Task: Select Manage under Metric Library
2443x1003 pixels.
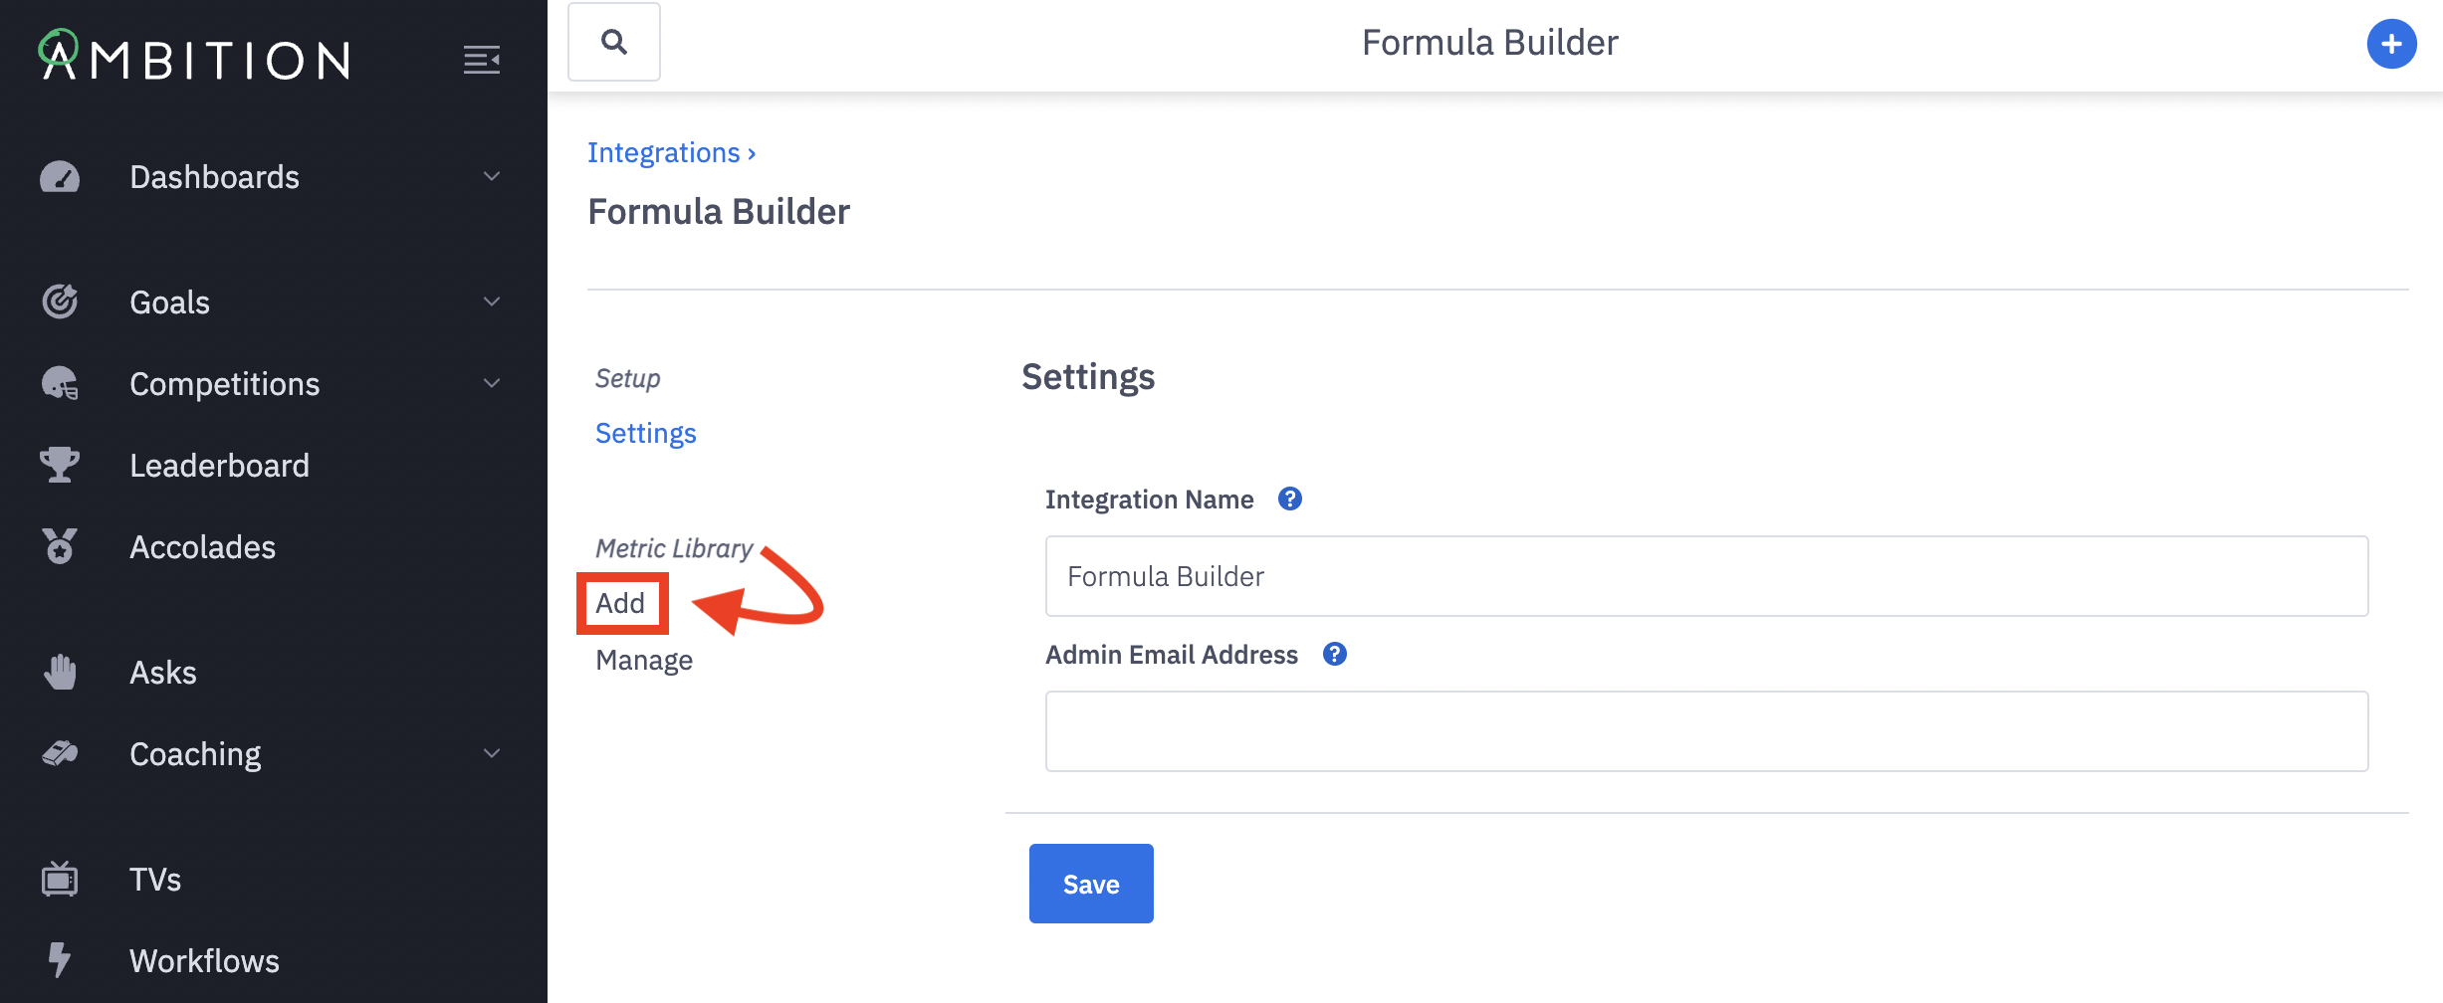Action: 644,660
